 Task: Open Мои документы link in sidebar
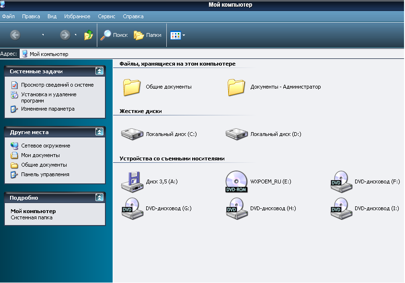pyautogui.click(x=40, y=155)
